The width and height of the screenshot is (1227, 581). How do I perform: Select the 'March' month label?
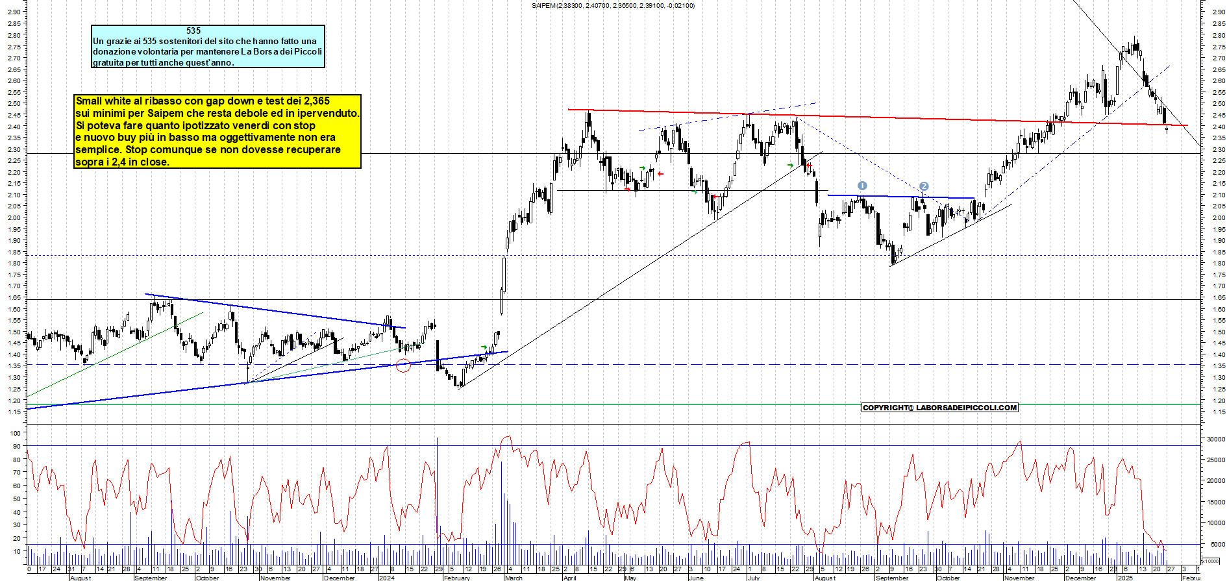point(514,578)
